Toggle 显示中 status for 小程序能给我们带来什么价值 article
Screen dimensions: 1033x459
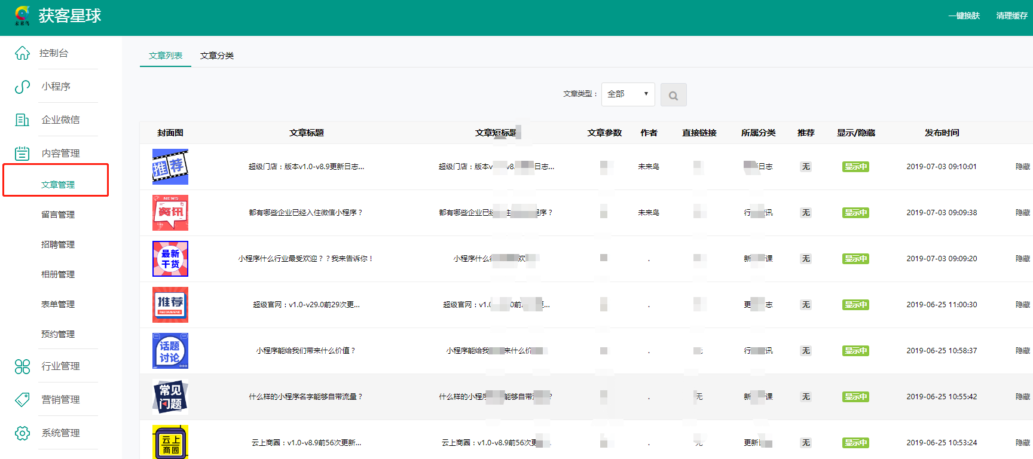tap(855, 351)
